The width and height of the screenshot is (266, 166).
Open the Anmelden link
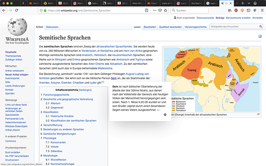[258, 18]
